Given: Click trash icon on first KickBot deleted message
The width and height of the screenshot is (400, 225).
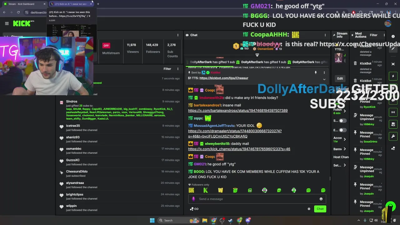Looking at the screenshot, I should tap(355, 46).
